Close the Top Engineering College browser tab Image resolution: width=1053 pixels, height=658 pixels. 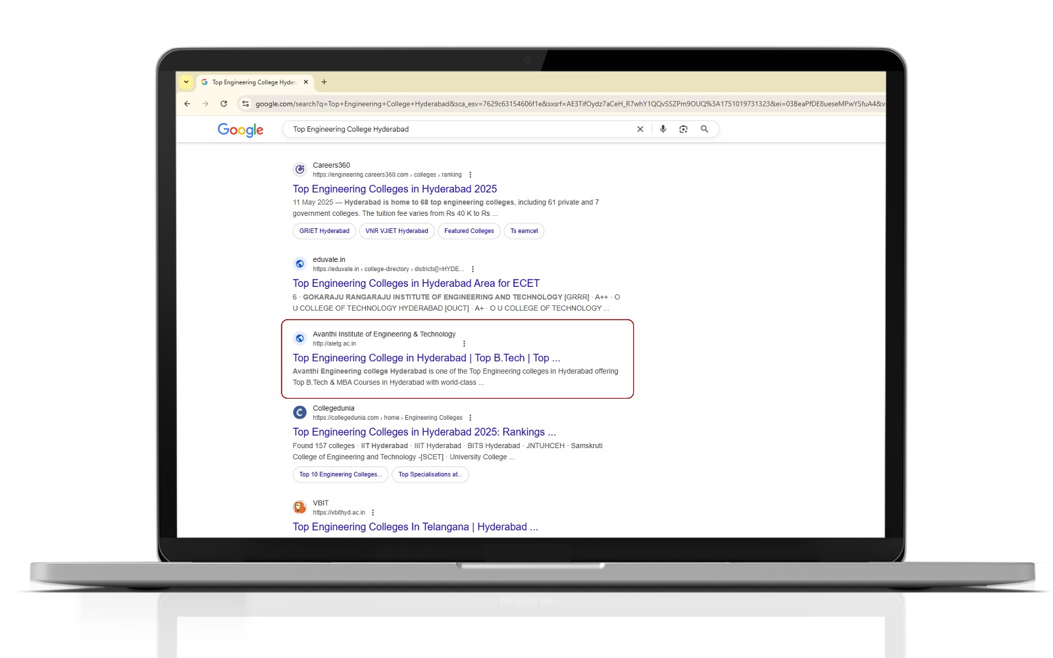click(305, 82)
